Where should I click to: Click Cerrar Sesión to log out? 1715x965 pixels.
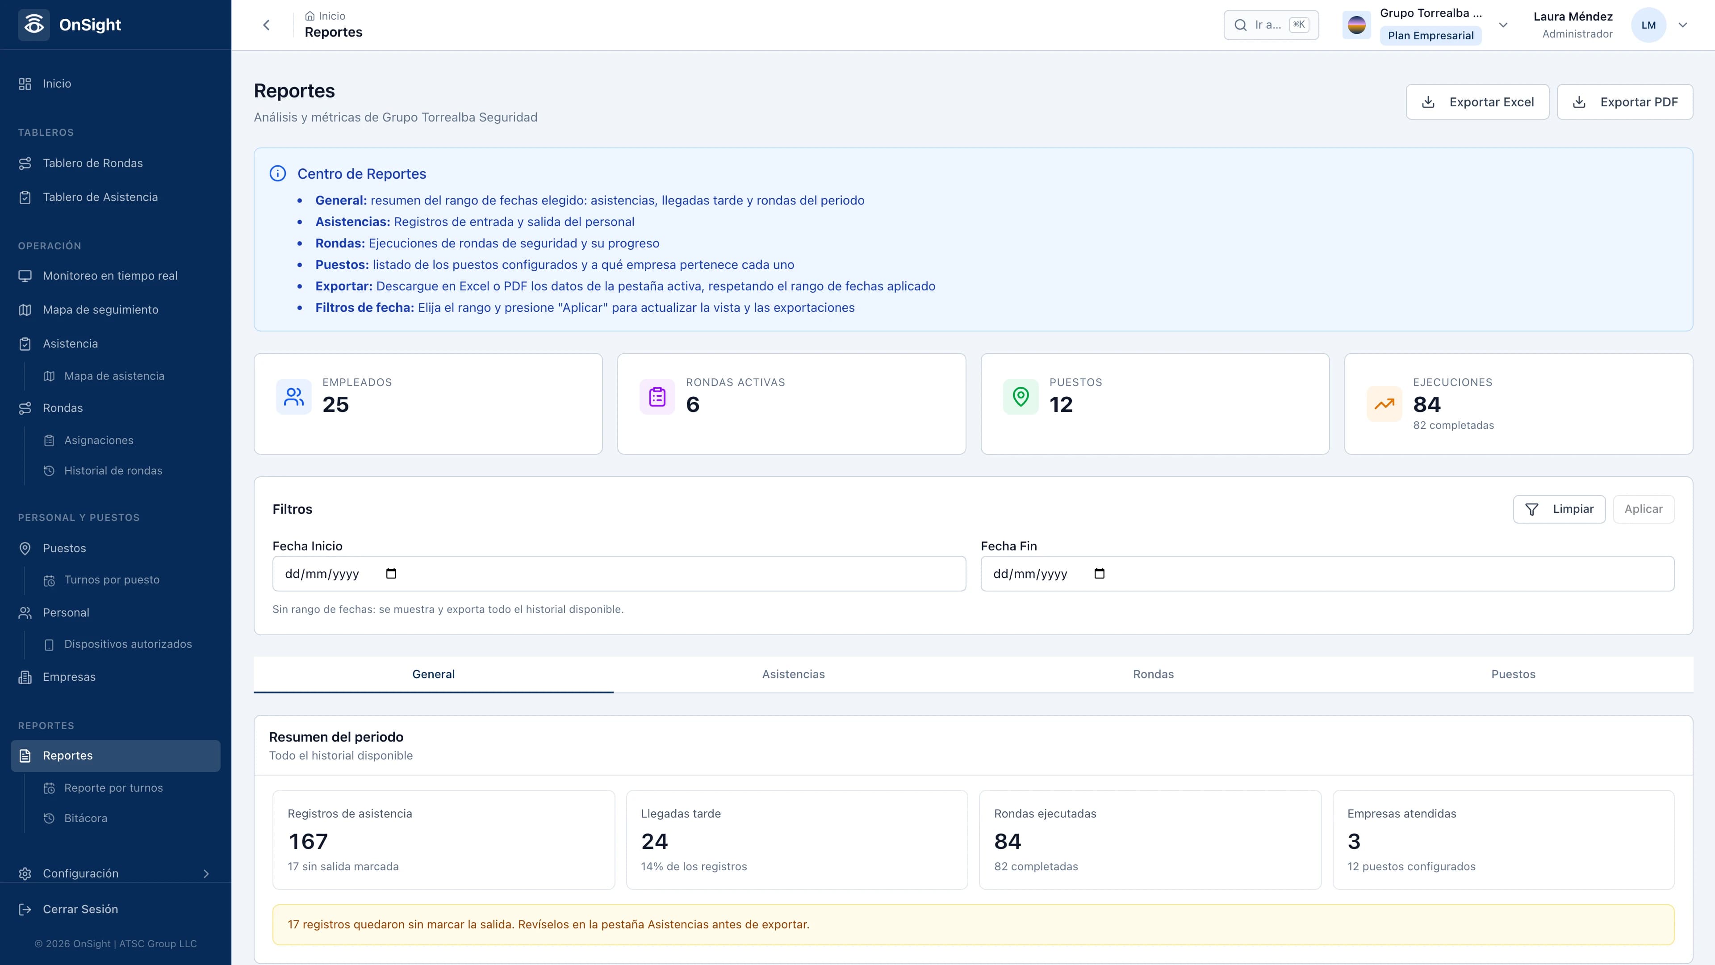[x=115, y=909]
